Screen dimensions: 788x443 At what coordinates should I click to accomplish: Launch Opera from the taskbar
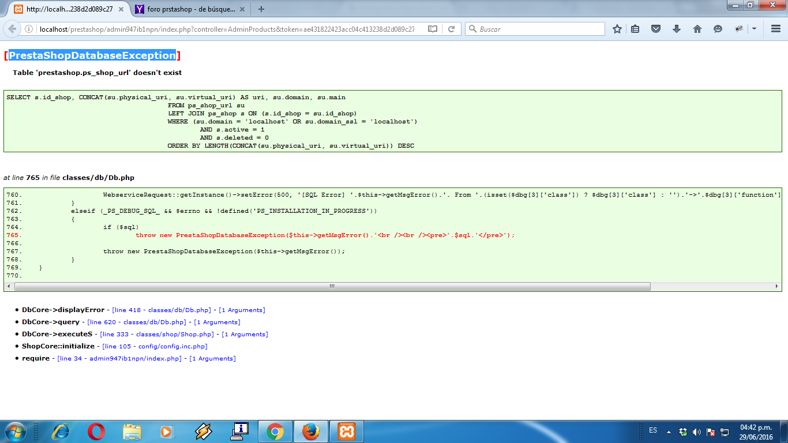(96, 431)
